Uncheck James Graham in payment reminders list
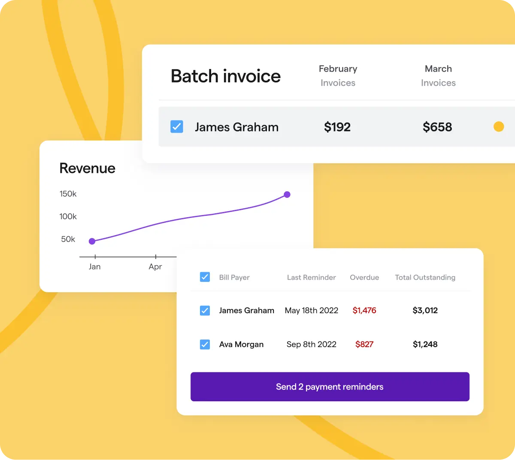This screenshot has width=515, height=460. click(205, 310)
